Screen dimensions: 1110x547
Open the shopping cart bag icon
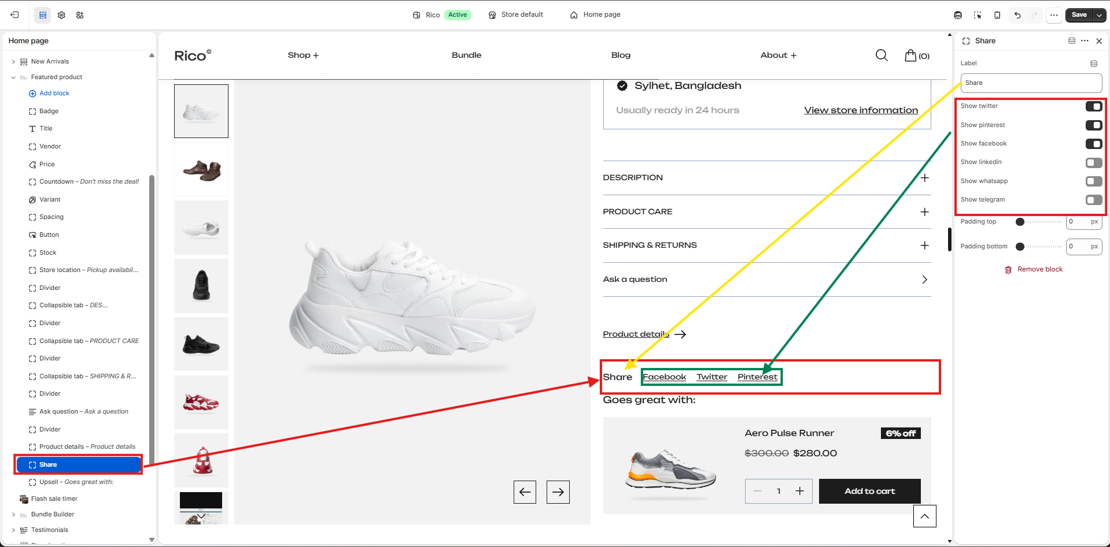[910, 55]
